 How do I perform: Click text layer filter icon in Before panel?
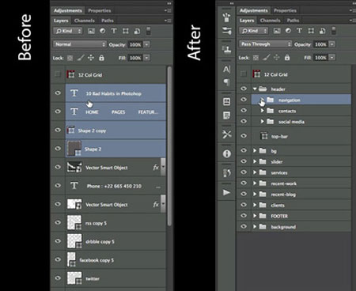coord(114,31)
